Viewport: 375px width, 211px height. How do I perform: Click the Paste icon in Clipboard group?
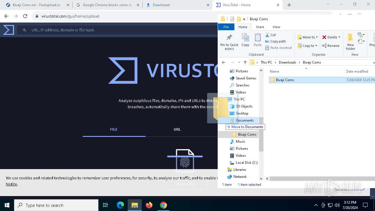(x=258, y=38)
